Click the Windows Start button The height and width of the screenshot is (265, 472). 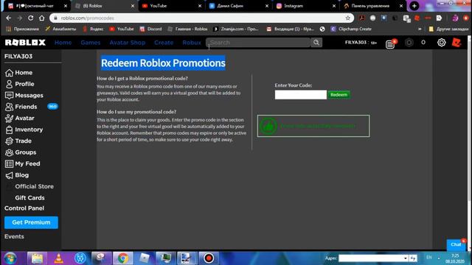click(10, 258)
